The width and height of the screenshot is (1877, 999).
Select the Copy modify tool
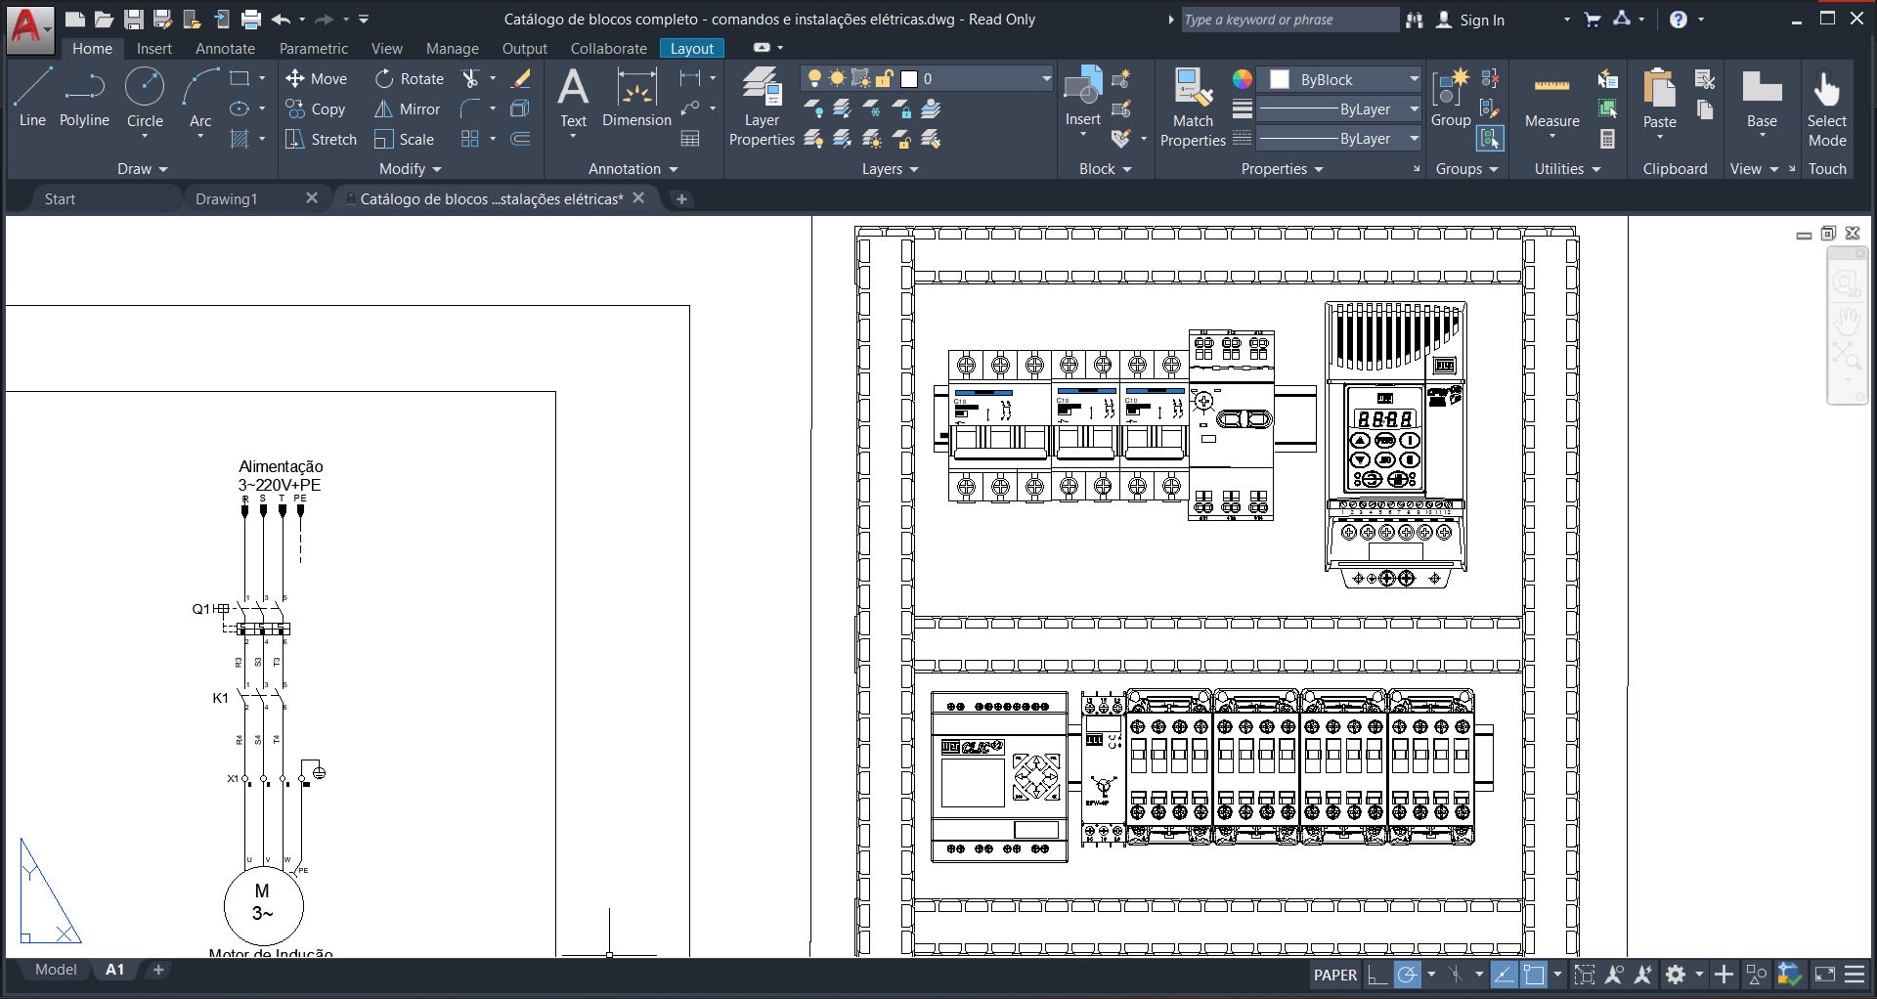pyautogui.click(x=318, y=109)
